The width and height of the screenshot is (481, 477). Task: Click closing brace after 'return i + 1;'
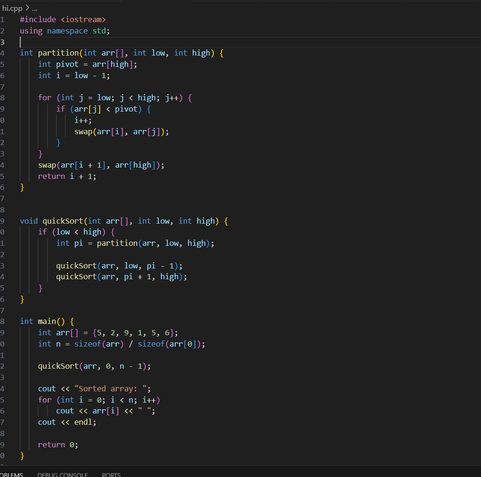point(22,187)
